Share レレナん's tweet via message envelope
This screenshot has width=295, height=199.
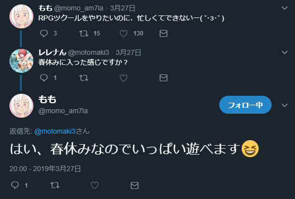point(163,78)
